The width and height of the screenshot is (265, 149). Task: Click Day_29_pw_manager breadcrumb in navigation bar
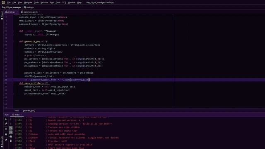(12, 7)
